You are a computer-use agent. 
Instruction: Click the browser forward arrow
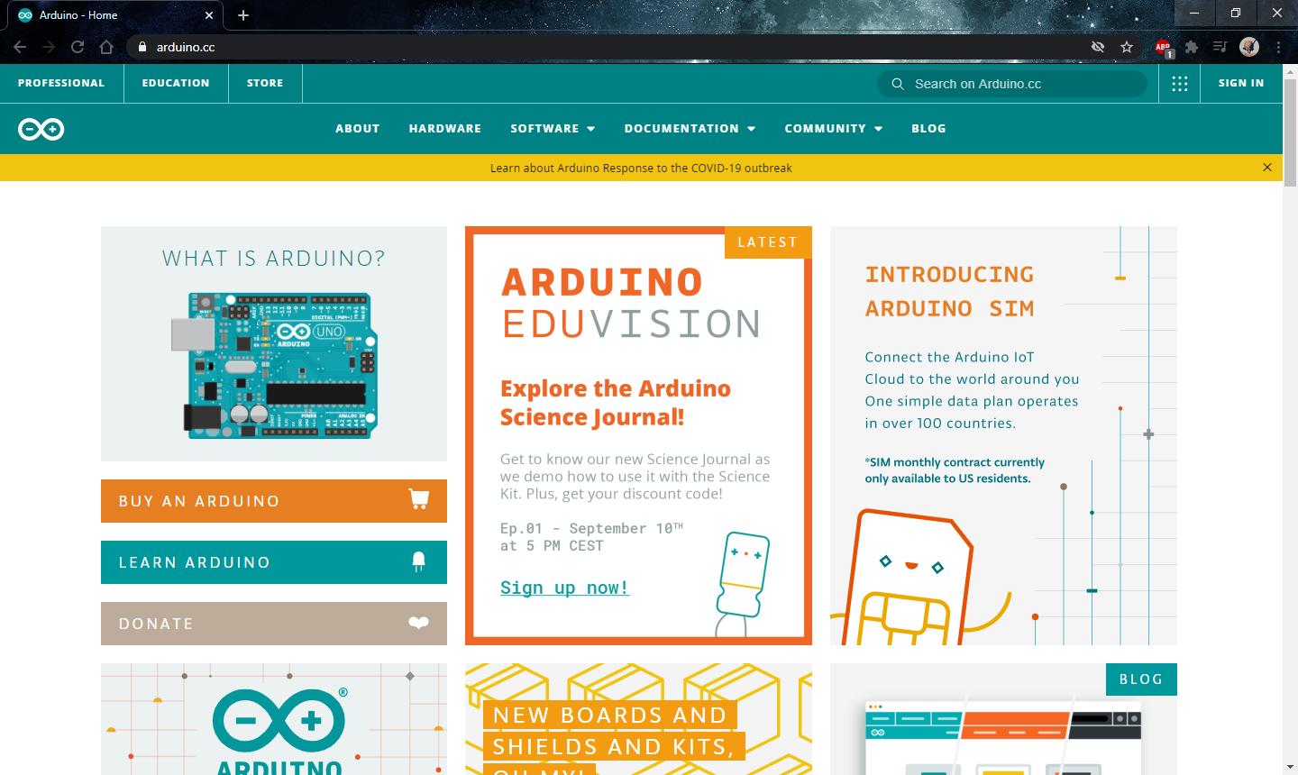click(49, 47)
